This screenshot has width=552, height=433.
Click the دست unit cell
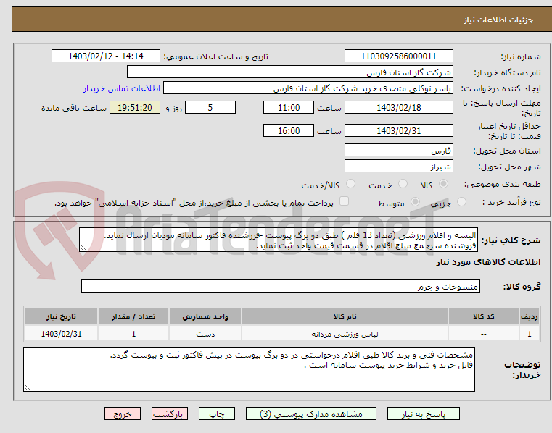click(x=205, y=334)
